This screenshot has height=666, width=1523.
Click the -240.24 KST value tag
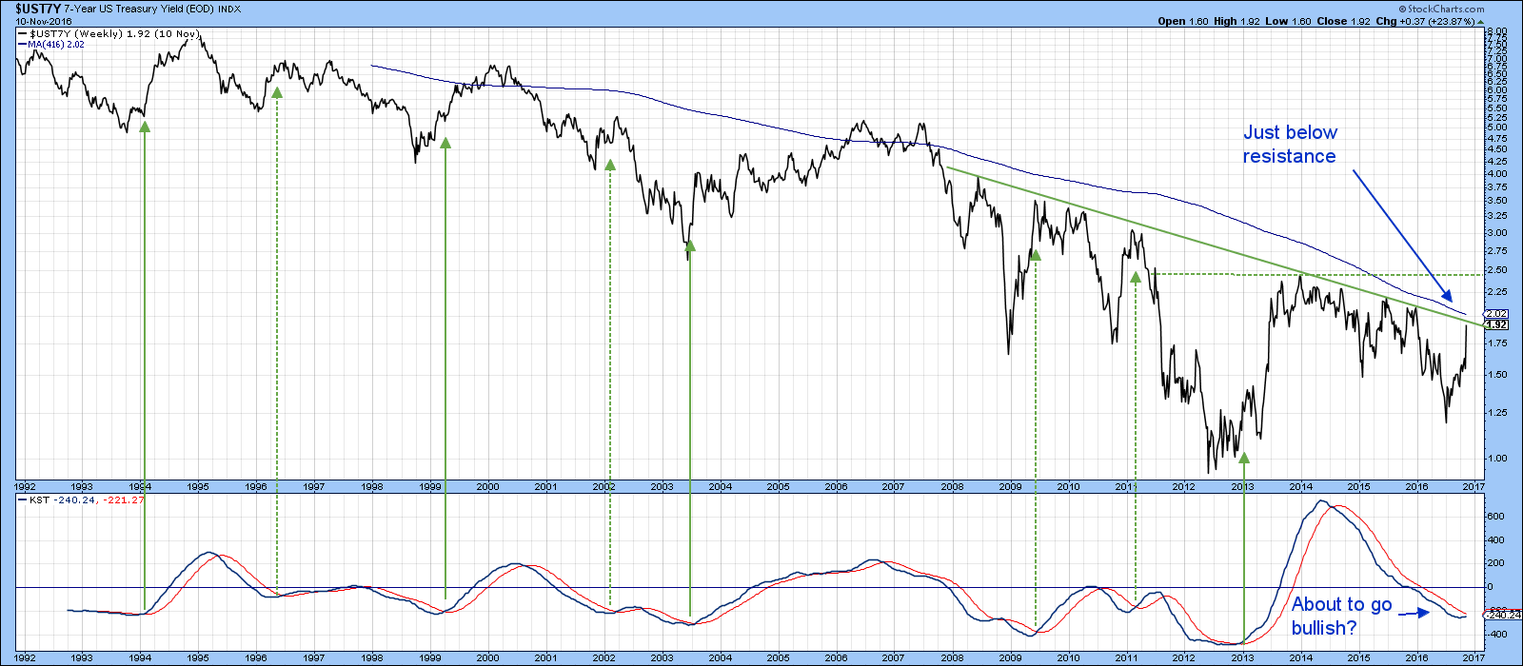1501,615
